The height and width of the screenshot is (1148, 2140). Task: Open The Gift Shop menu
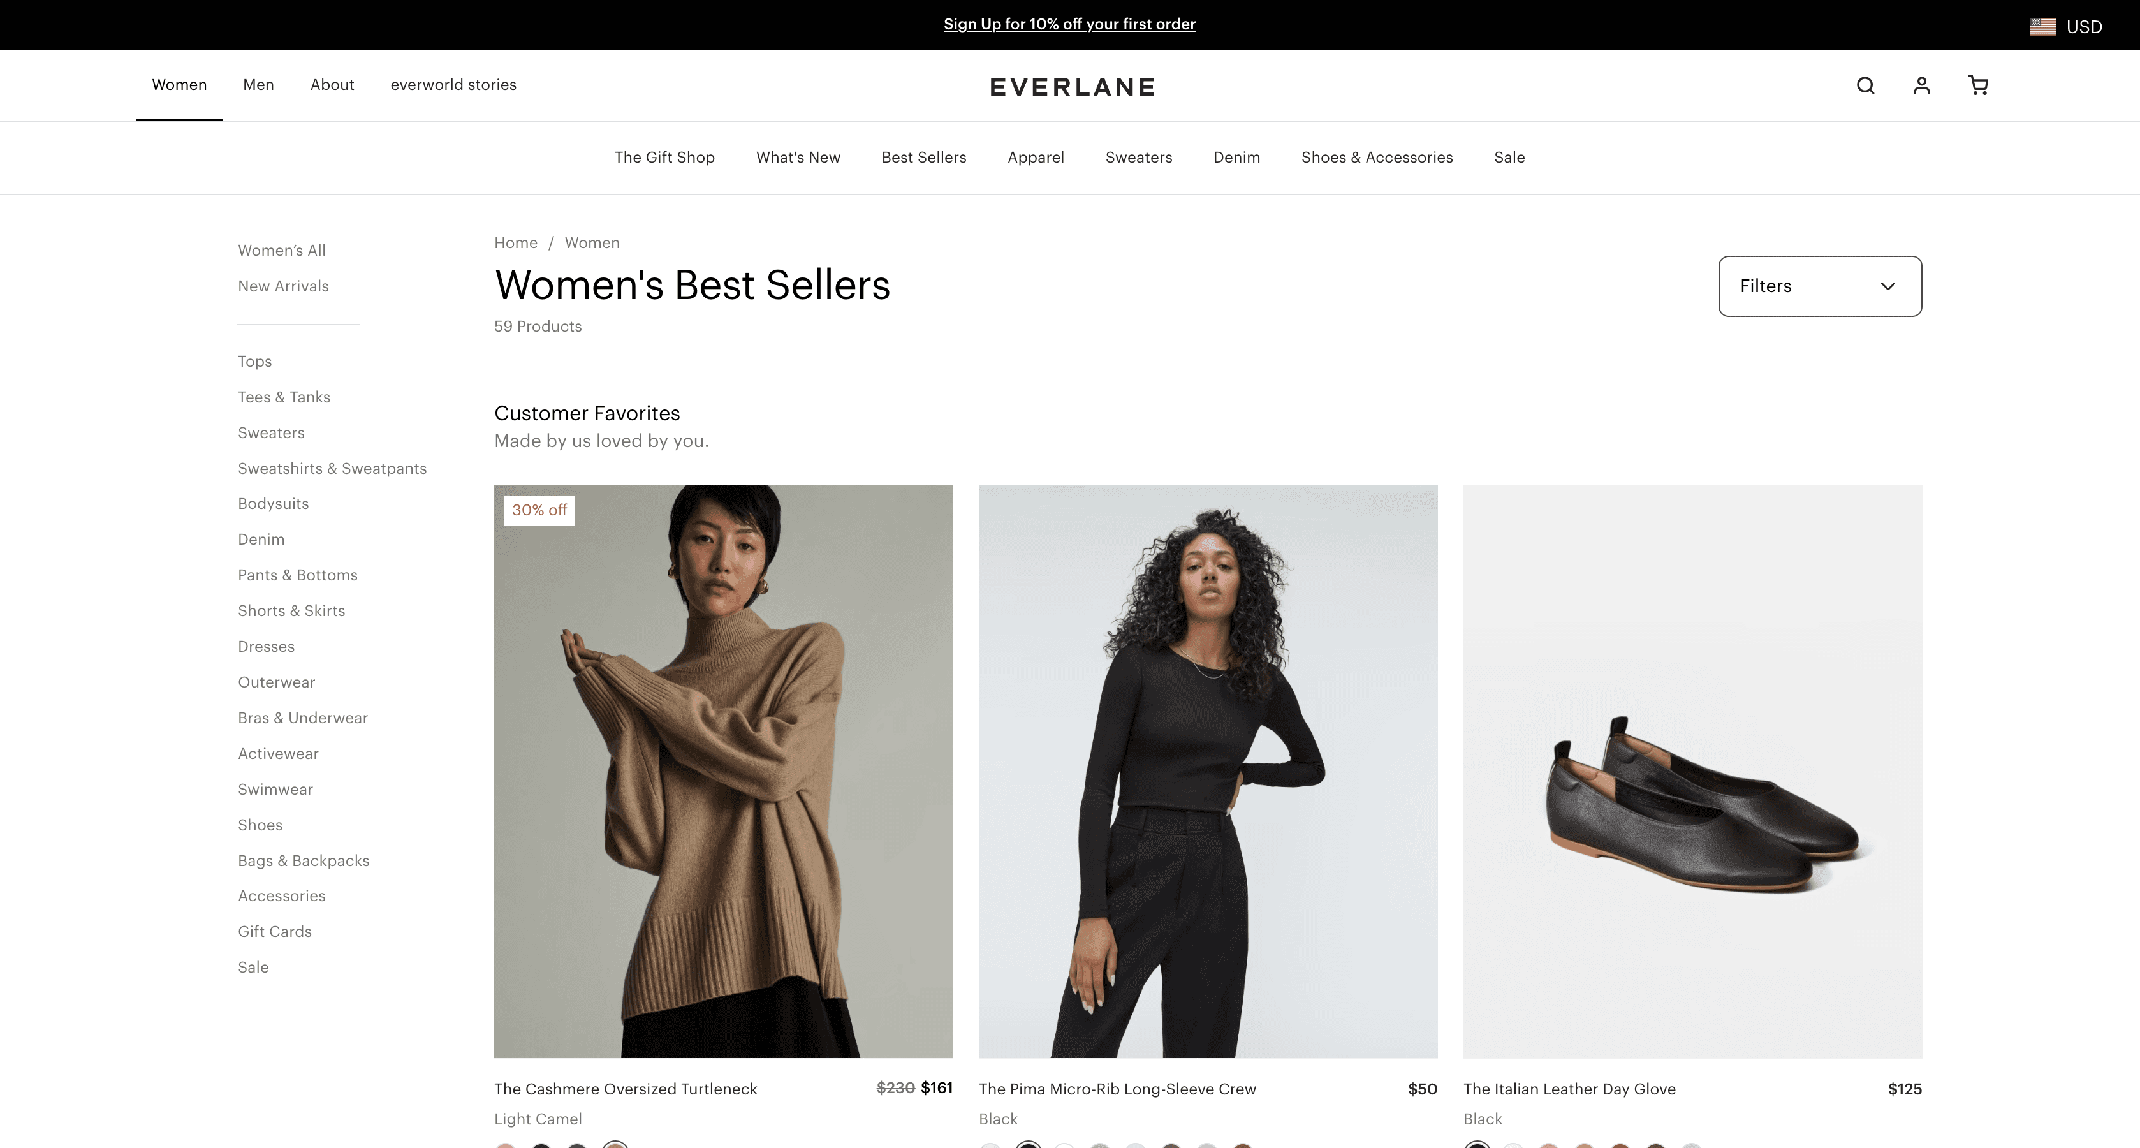click(x=664, y=158)
